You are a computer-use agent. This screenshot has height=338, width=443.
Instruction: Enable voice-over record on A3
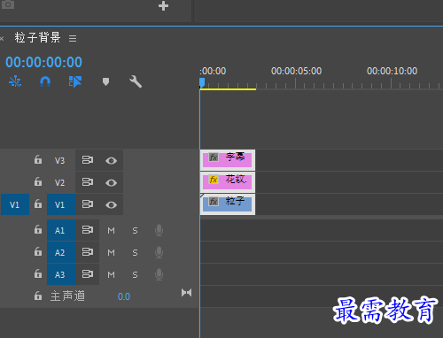[x=159, y=274]
